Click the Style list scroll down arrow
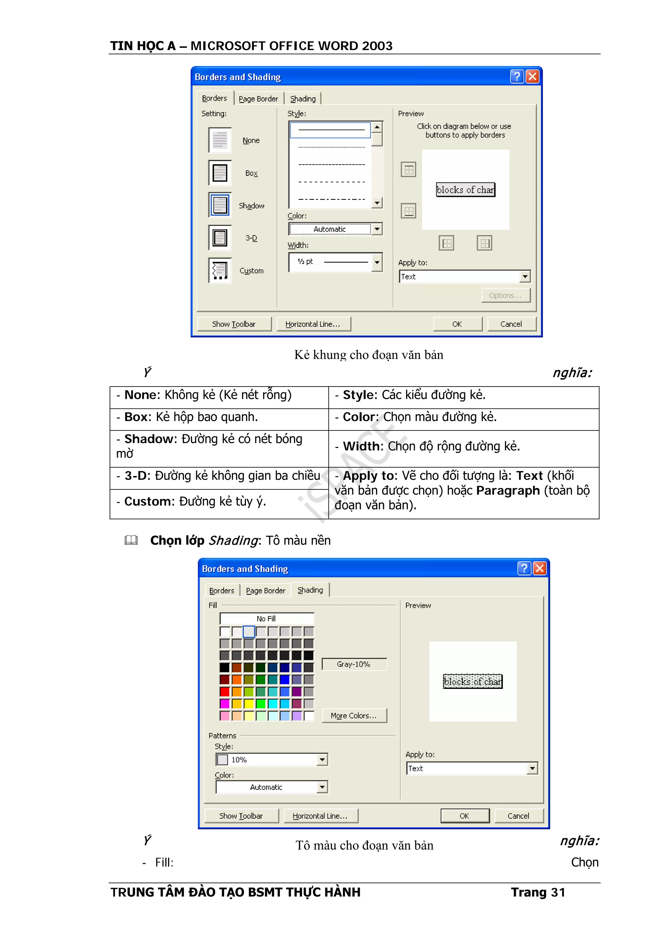The height and width of the screenshot is (937, 662). pos(377,202)
